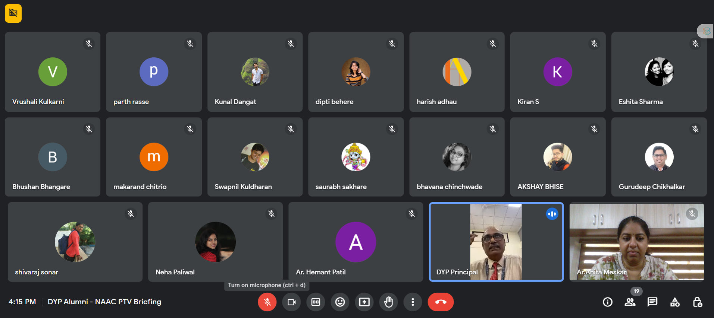
Task: Click saurabh sakhare's muted mic icon
Action: tap(392, 129)
